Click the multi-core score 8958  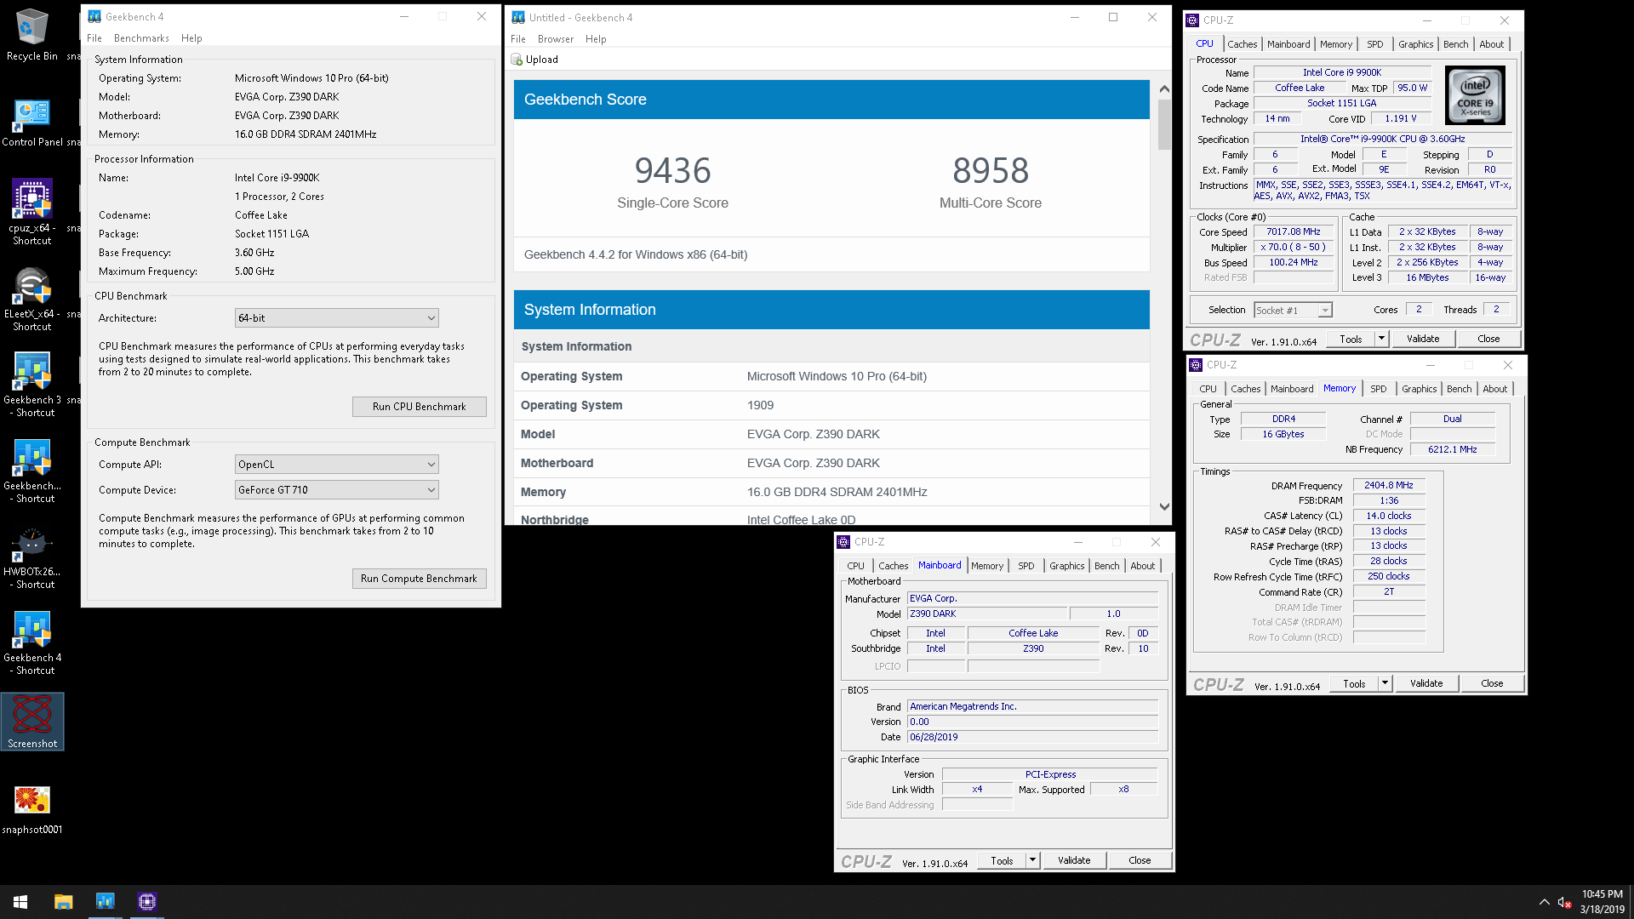(x=991, y=171)
